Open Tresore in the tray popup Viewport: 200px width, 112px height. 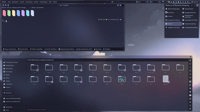[173, 16]
